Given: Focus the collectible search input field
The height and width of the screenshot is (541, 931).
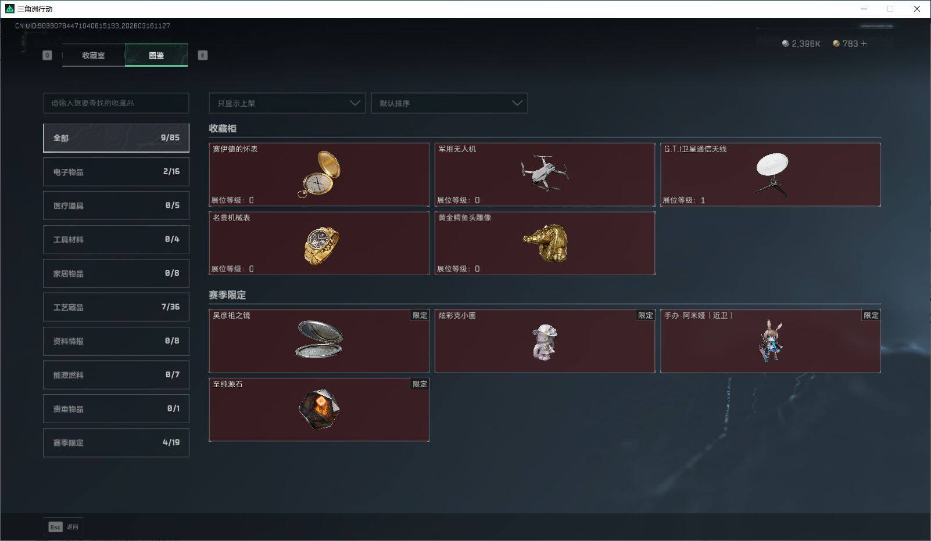Looking at the screenshot, I should tap(116, 103).
